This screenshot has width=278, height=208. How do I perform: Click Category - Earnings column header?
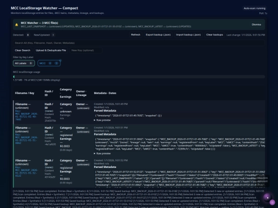[x=66, y=93]
